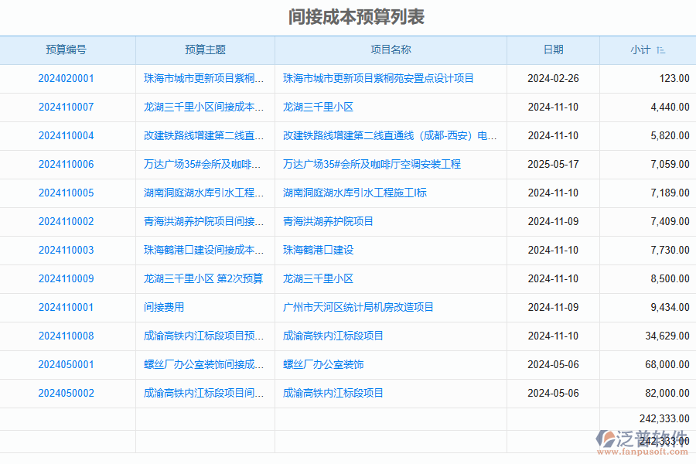Open budget subject 万达广场35#会所及咖啡…
696x464 pixels.
(203, 164)
